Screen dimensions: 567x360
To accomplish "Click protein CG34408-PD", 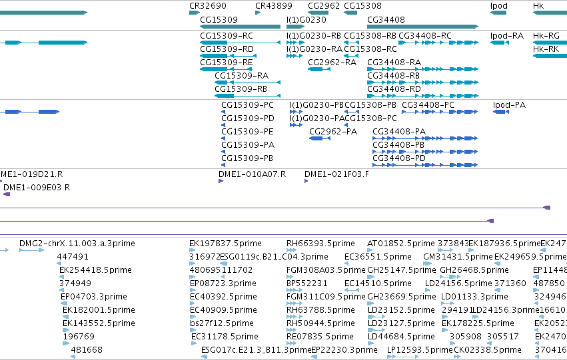I will point(425,165).
